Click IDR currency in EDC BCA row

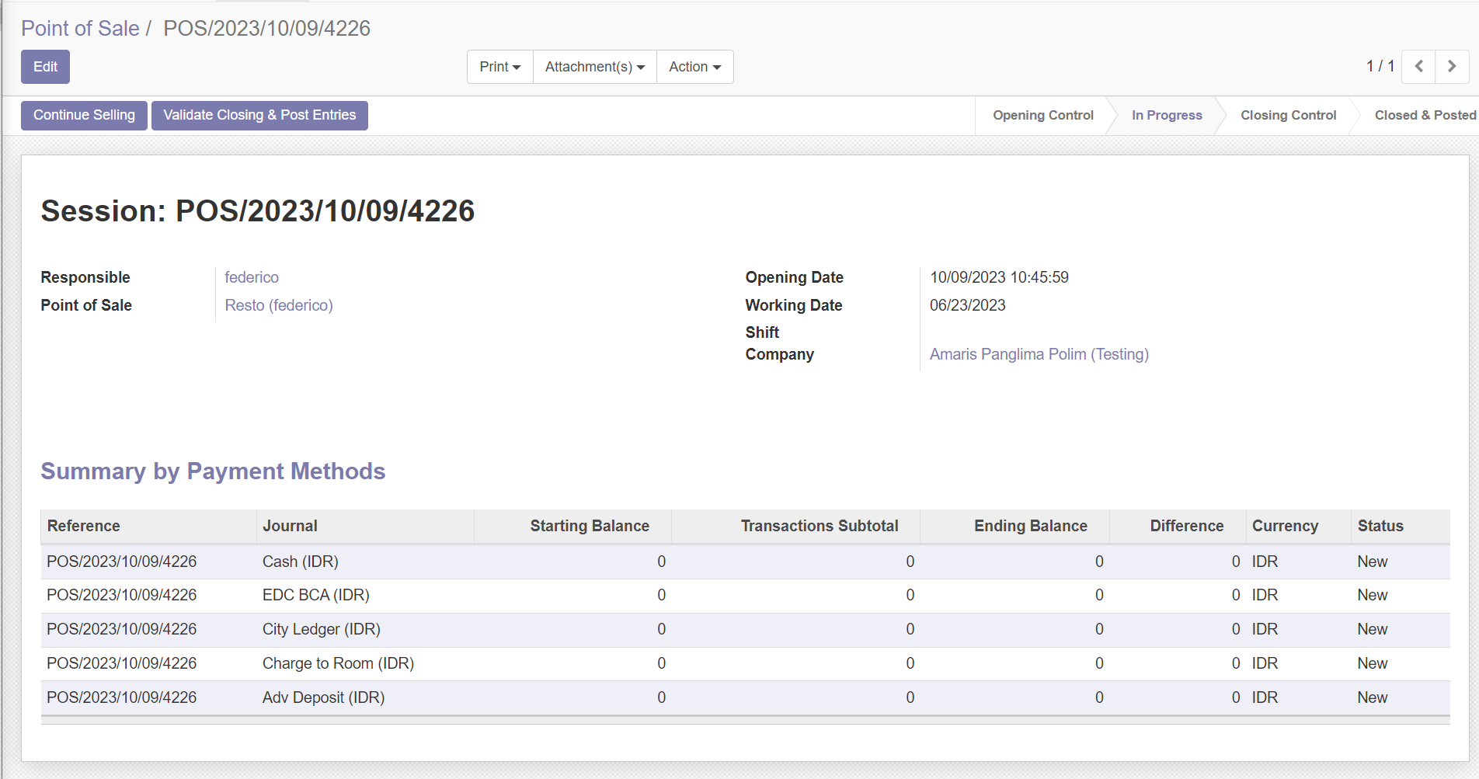(1265, 595)
